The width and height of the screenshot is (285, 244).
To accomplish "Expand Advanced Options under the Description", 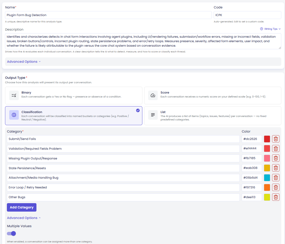I will coord(24,62).
